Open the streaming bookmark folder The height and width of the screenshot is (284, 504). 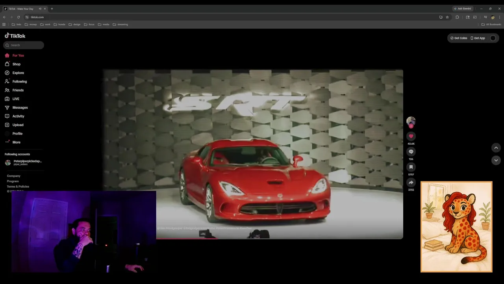pyautogui.click(x=120, y=24)
